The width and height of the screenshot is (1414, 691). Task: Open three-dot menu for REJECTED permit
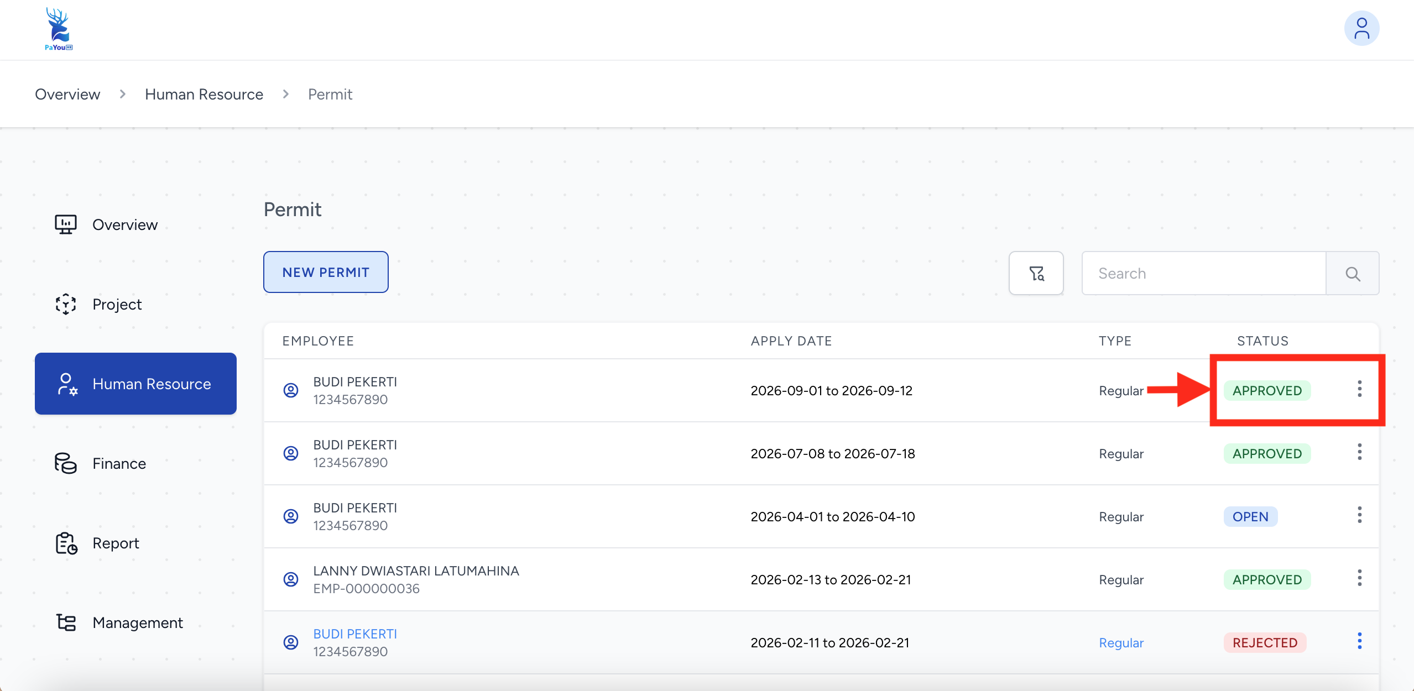[x=1359, y=641]
